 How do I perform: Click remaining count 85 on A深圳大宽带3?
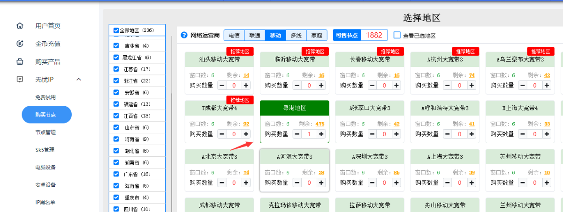click(396, 173)
